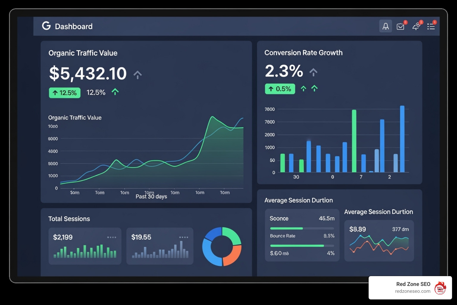The height and width of the screenshot is (305, 457).
Task: Click the gray up arrow beside $5,432.10
Action: click(137, 75)
